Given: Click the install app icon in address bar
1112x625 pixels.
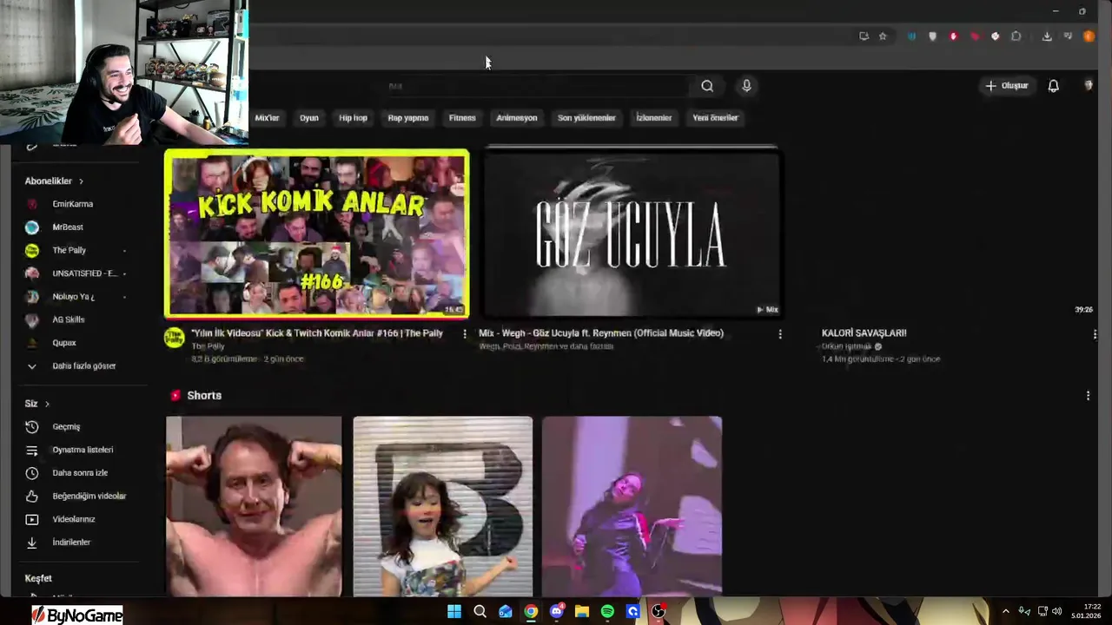Looking at the screenshot, I should (864, 36).
